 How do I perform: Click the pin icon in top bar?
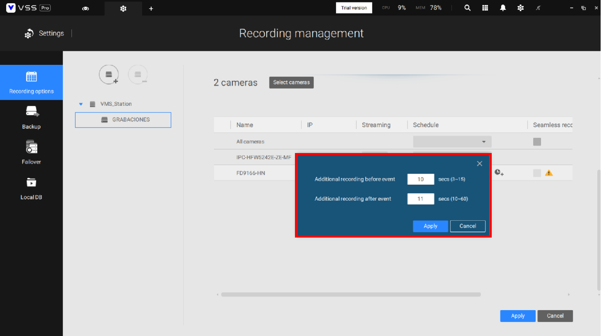tap(538, 8)
